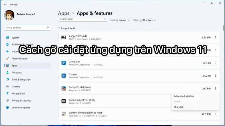Viewport: 225px width, 126px height.
Task: Open more options for Chrome Remote Desktop Host
Action: point(216,114)
